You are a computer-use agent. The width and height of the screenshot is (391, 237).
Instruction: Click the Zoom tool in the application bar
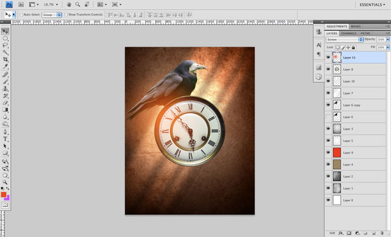point(78,5)
